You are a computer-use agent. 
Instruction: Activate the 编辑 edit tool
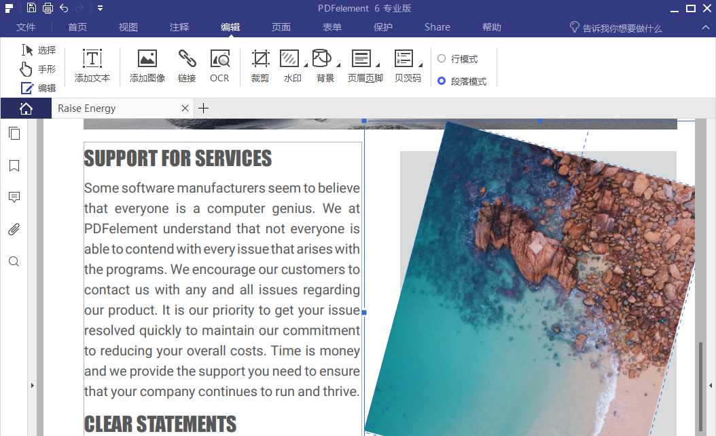click(x=38, y=88)
